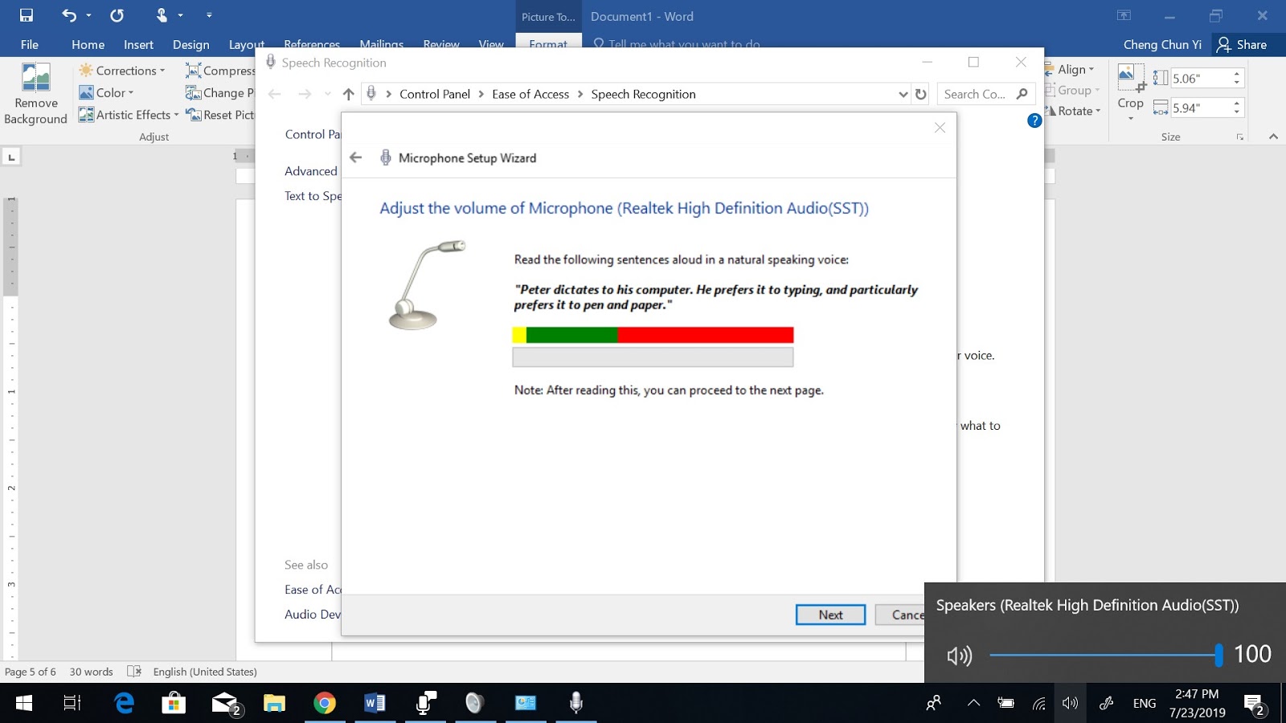This screenshot has width=1286, height=723.
Task: Click the ENG input language in the tray
Action: coord(1145,704)
